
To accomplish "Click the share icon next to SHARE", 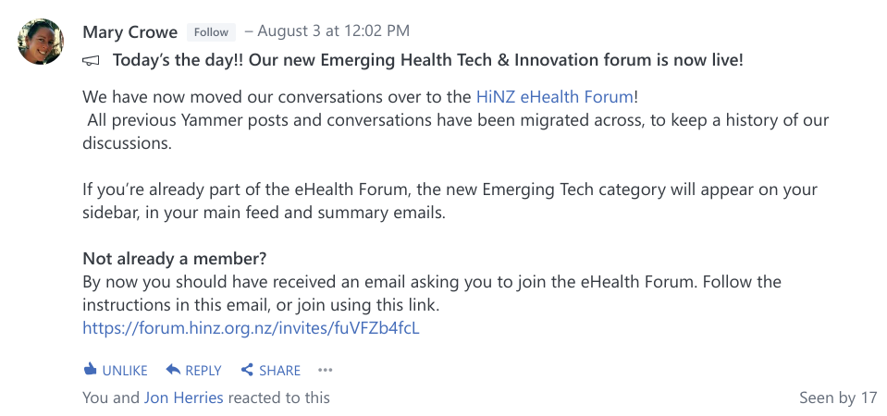I will [247, 370].
